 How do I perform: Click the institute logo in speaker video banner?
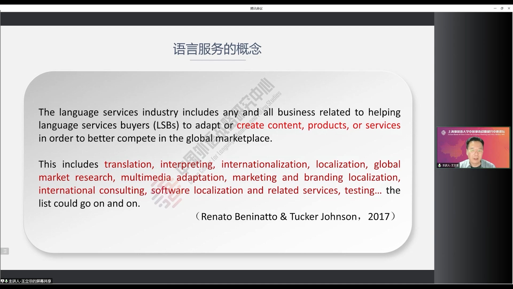444,132
